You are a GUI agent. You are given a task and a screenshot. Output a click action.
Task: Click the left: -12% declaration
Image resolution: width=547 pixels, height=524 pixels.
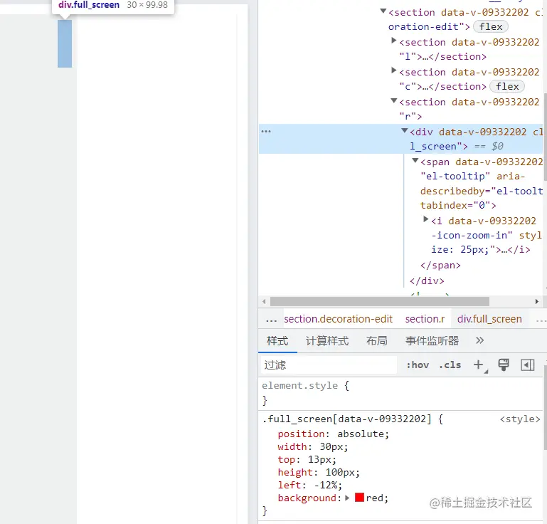[310, 485]
